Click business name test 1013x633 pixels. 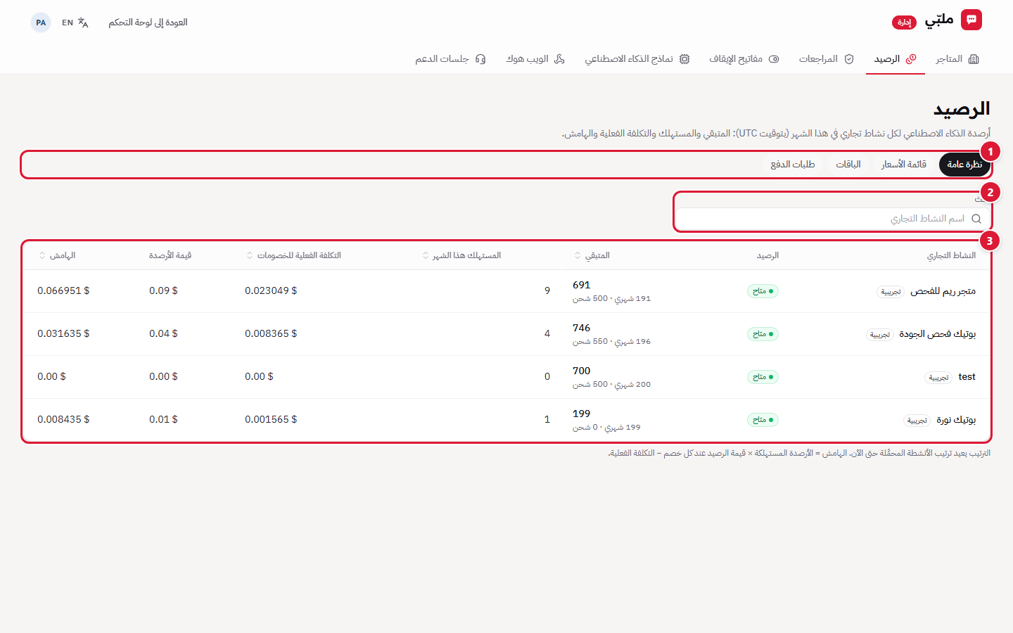coord(967,377)
